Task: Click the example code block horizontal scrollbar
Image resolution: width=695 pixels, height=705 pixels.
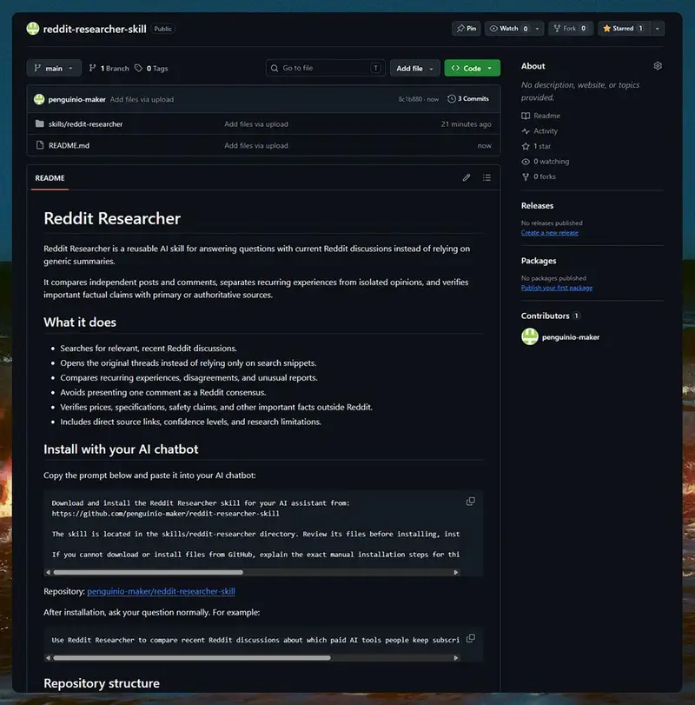Action: [192, 658]
